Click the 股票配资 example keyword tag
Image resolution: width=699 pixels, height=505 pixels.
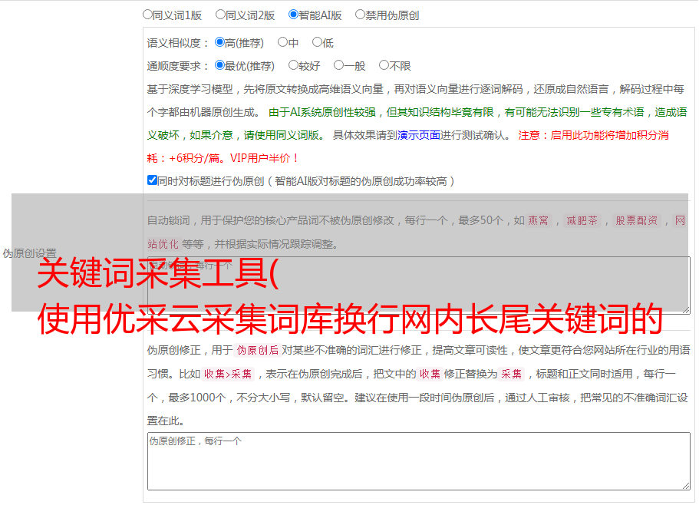point(637,220)
